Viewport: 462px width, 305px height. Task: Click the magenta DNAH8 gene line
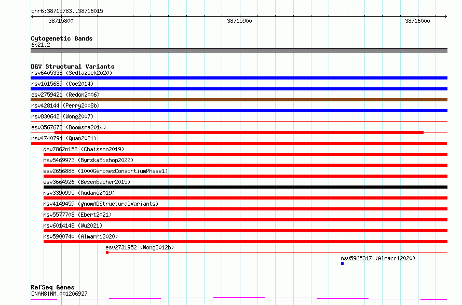(x=239, y=299)
